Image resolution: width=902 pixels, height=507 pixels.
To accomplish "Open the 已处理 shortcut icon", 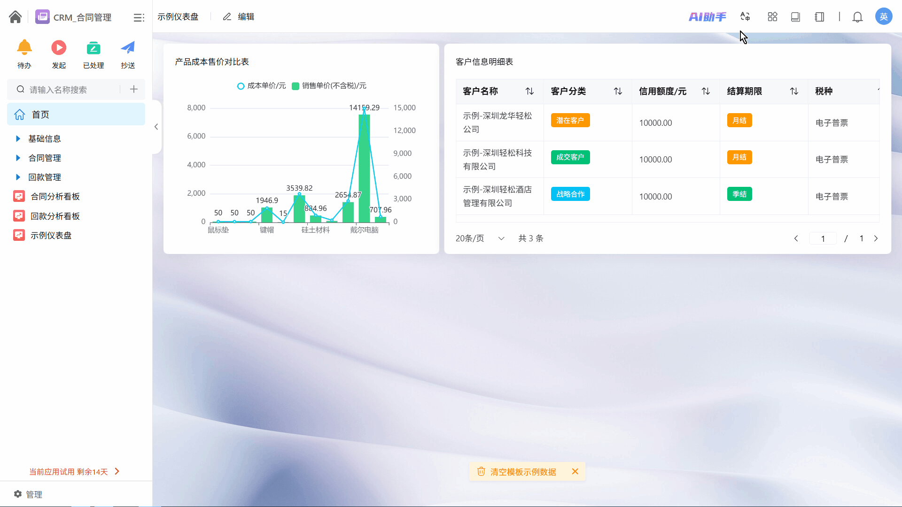I will coord(93,48).
